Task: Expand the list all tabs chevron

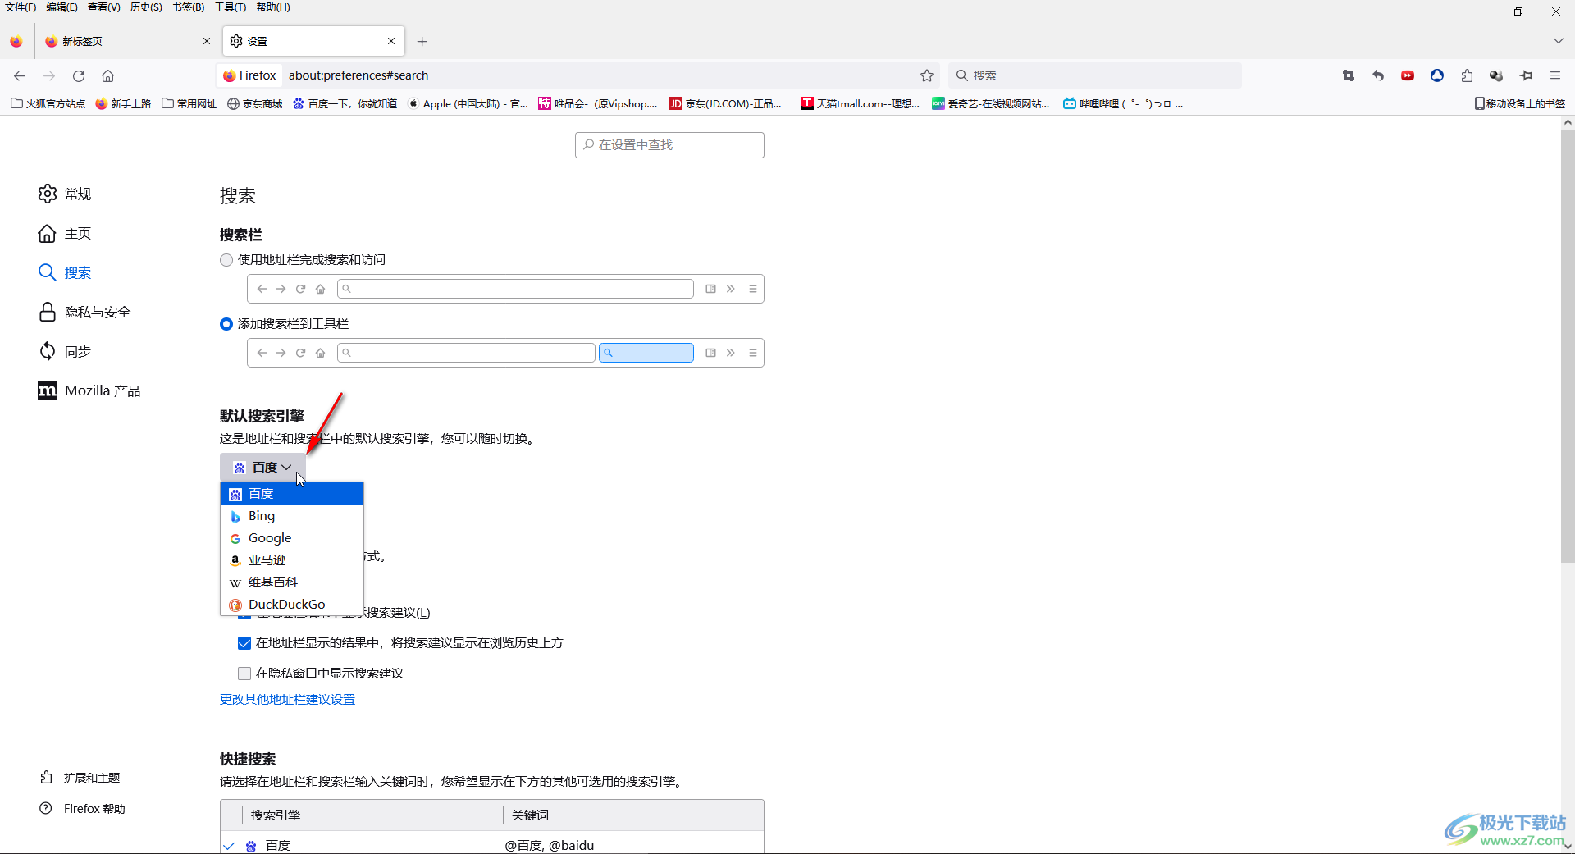Action: click(x=1559, y=41)
